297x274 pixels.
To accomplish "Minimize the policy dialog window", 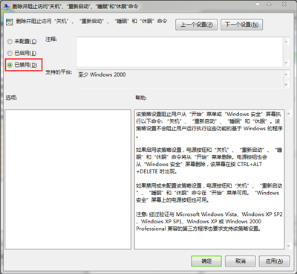I will [x=258, y=4].
